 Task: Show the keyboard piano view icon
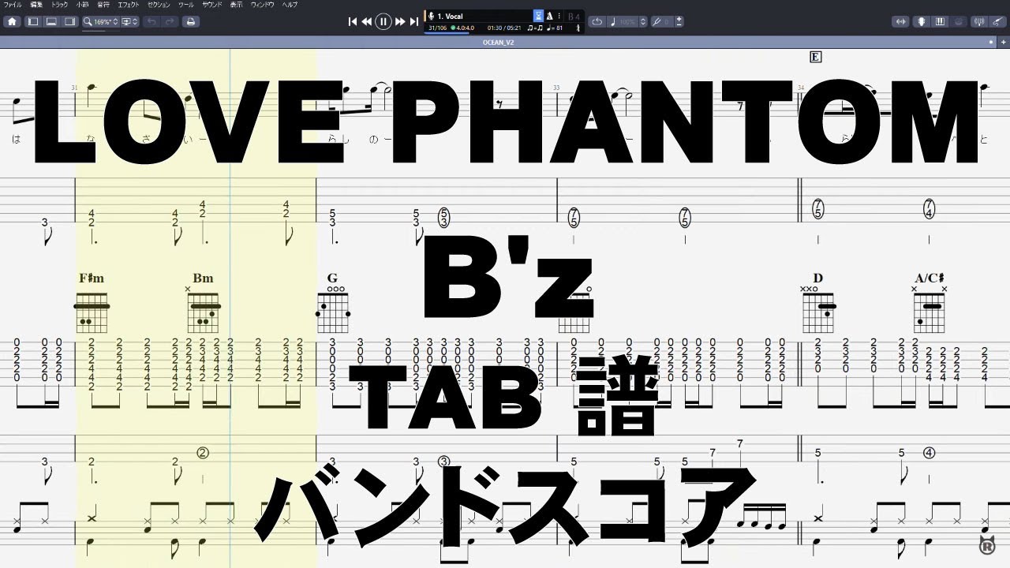[940, 22]
